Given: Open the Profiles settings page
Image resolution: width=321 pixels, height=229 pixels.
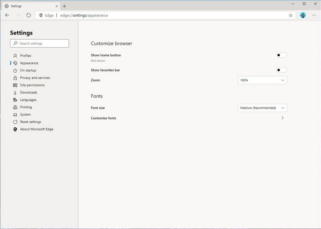Looking at the screenshot, I should pos(26,56).
